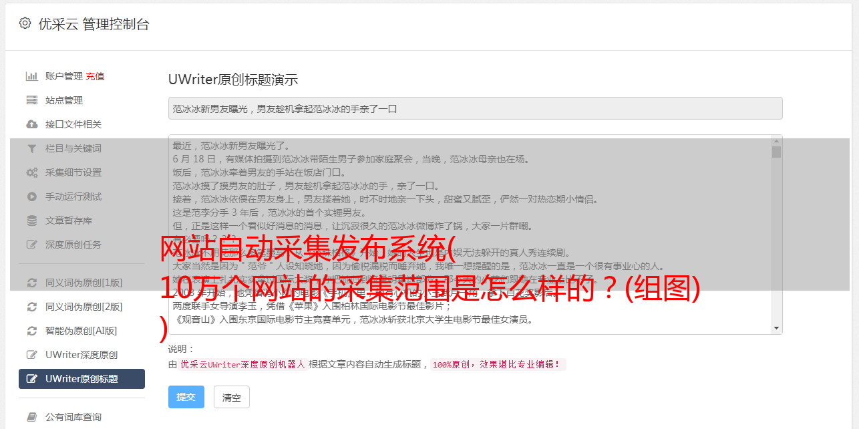Click the 优采云UWriter深度原创机器人 link
This screenshot has width=859, height=429.
pos(242,365)
